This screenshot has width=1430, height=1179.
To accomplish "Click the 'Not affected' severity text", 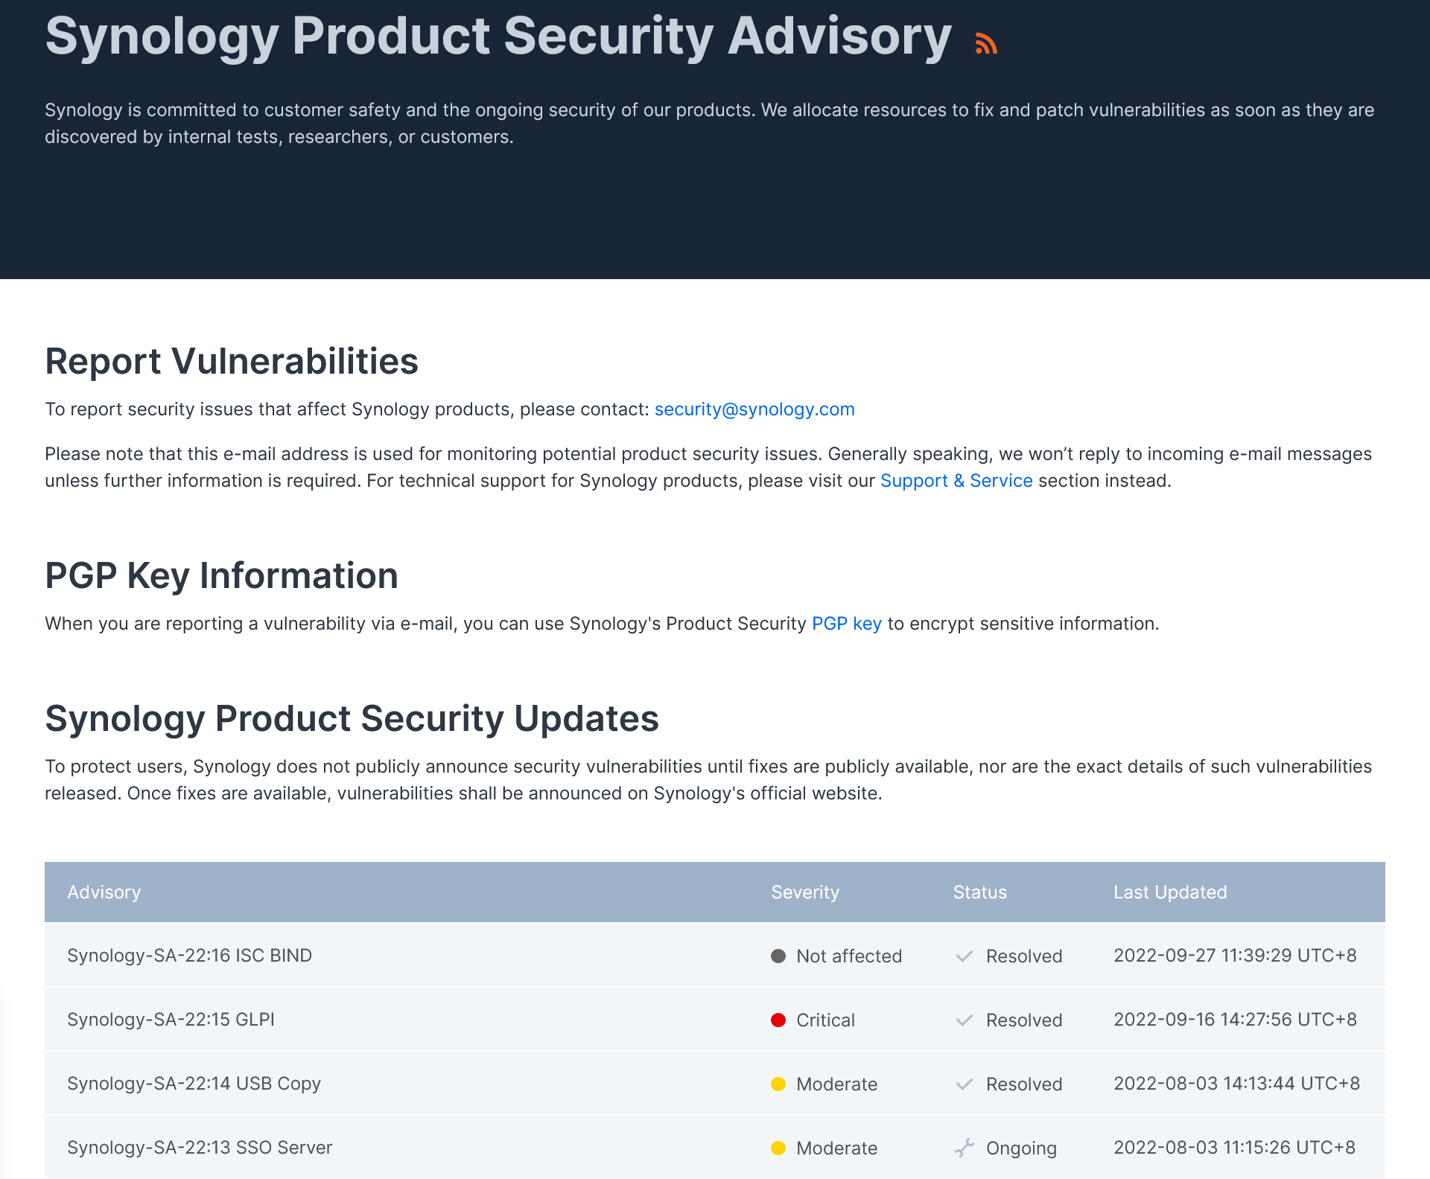I will point(849,956).
